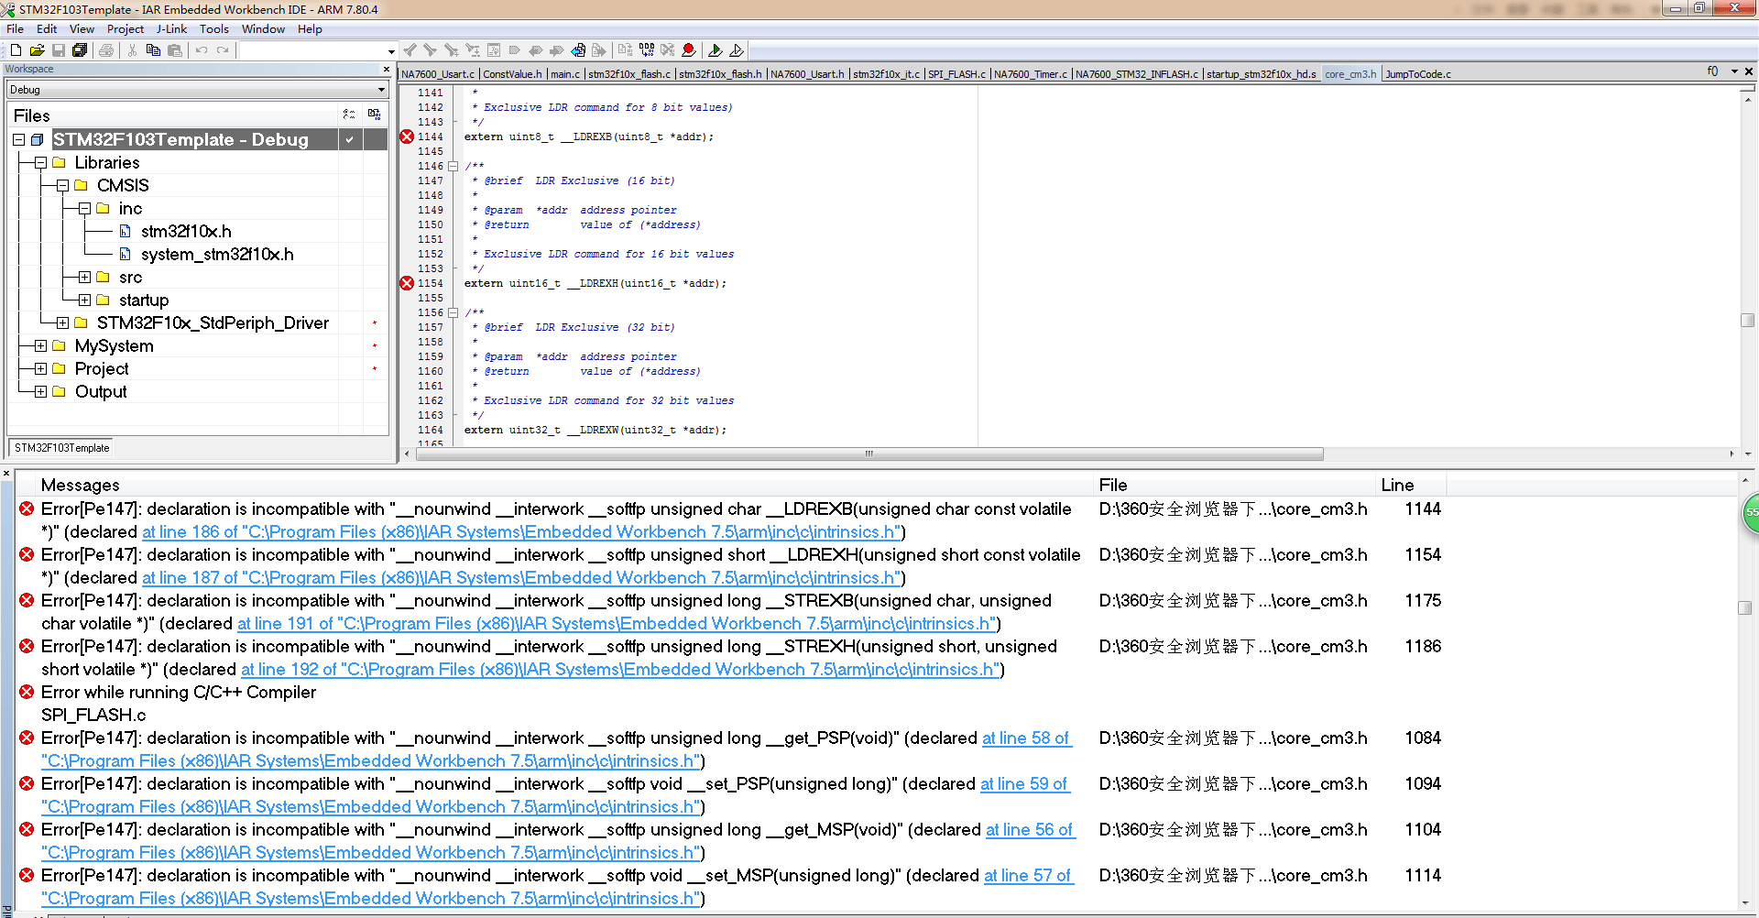Start Download and Debug with green arrow icon

coord(716,50)
